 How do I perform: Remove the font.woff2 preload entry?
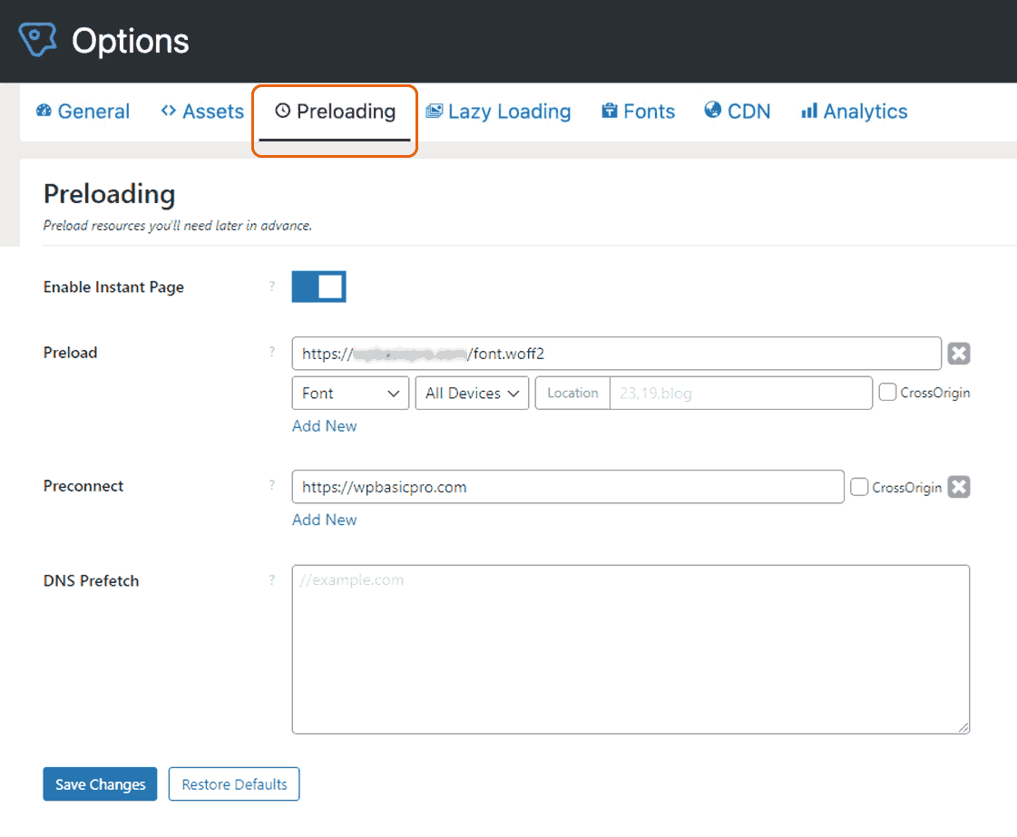pyautogui.click(x=959, y=353)
